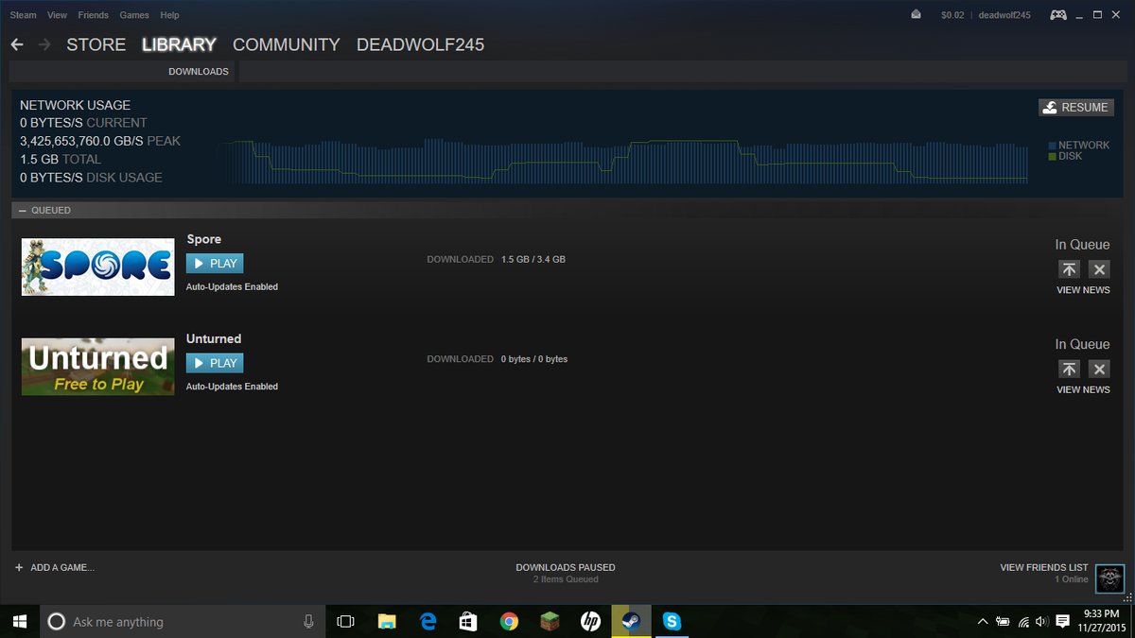Click the friends list avatar icon
1135x638 pixels.
[1109, 578]
